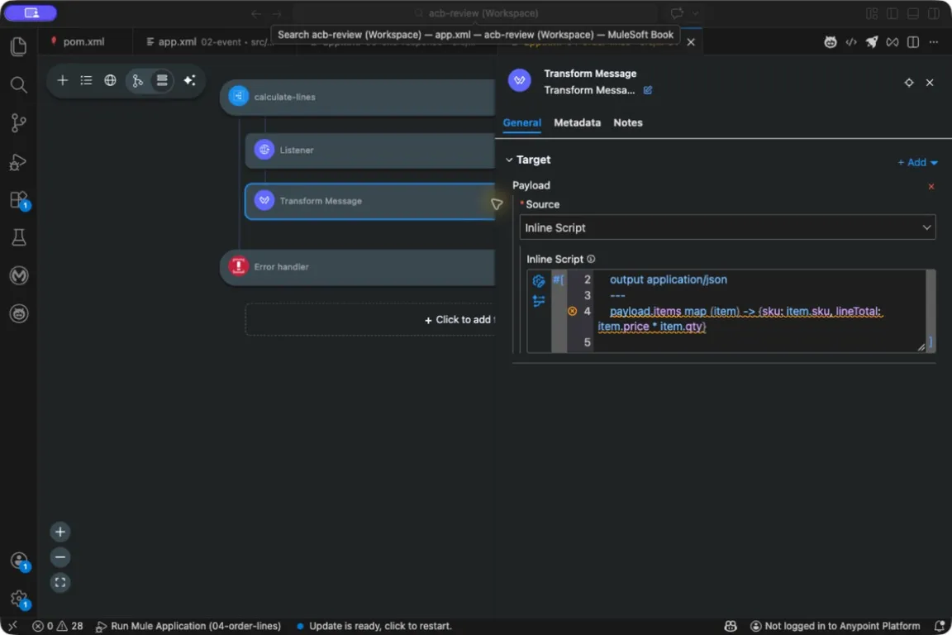The image size is (952, 635).
Task: Open the Search view in activity bar
Action: click(x=19, y=84)
